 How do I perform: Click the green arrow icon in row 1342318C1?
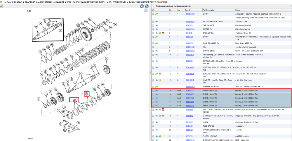click(157, 14)
